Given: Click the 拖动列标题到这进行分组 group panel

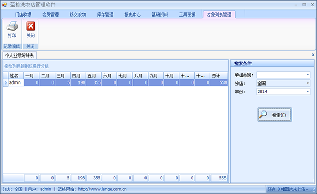Looking at the screenshot, I should click(115, 66).
